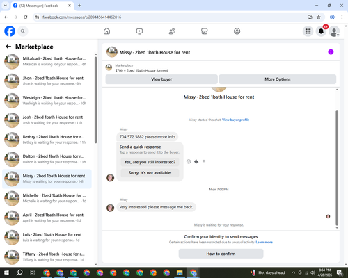348x278 pixels.
Task: Click the browser address bar URL
Action: (81, 17)
